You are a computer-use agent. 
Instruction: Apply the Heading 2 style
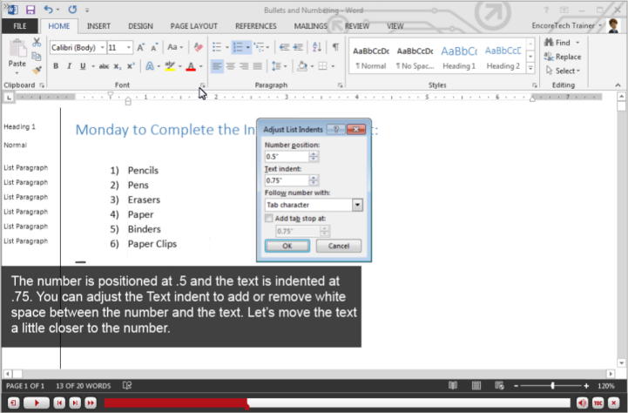click(503, 58)
